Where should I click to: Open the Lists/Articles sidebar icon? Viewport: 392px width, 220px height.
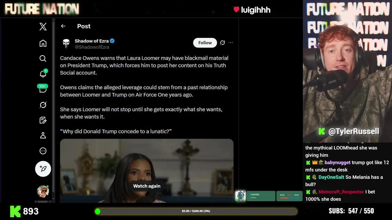(43, 120)
